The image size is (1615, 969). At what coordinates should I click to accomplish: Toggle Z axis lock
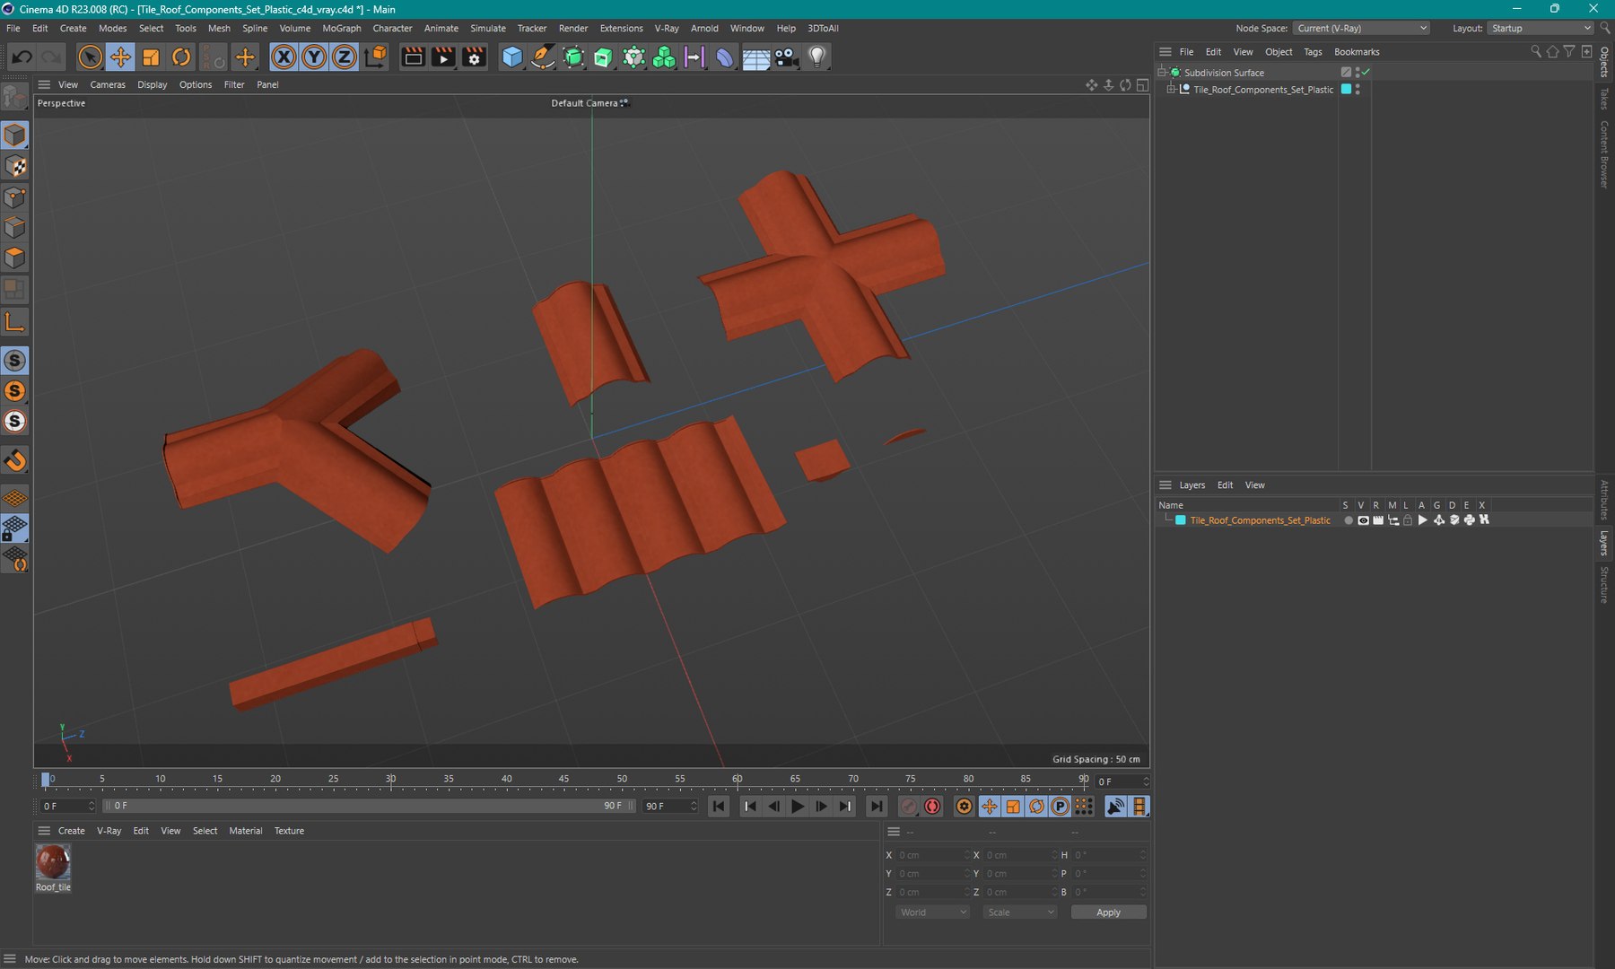click(344, 57)
